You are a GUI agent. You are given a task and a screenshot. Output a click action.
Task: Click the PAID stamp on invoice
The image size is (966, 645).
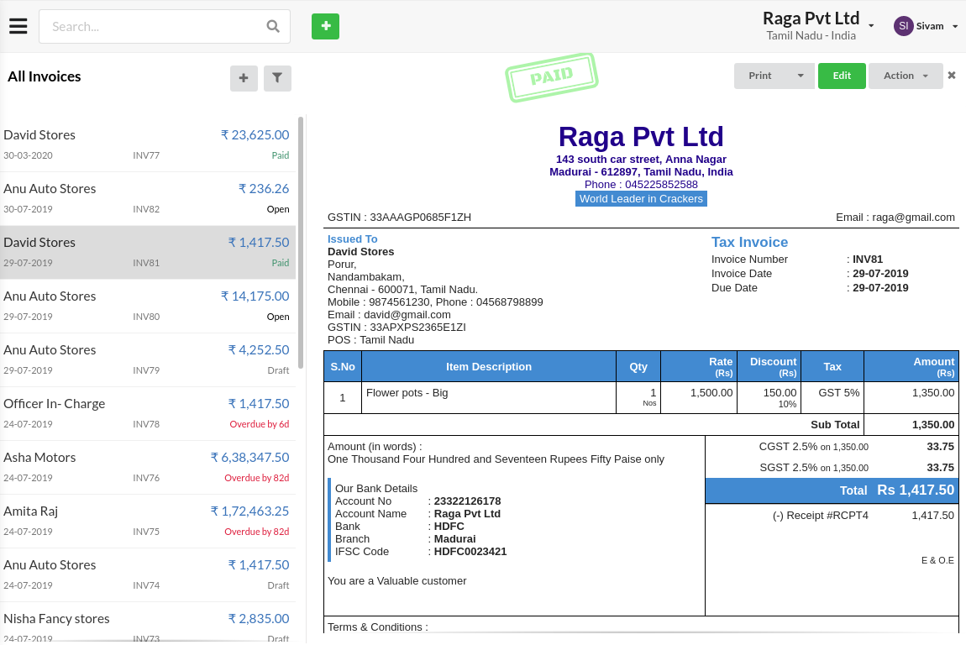[x=551, y=77]
